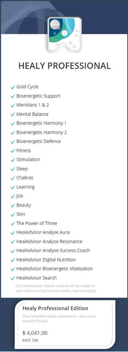Open the Healy Professional Edition card title
The width and height of the screenshot is (128, 352).
tap(55, 308)
